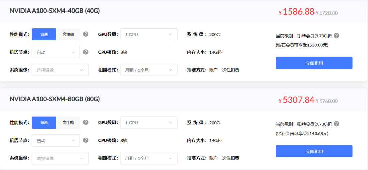Click help icon beside 40GB card's 高性能 toggle
This screenshot has width=368, height=170.
click(x=86, y=34)
